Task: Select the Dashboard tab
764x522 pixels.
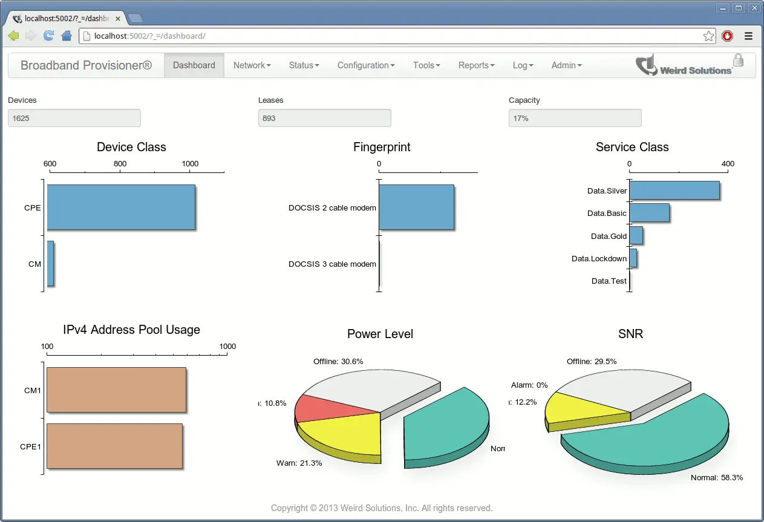Action: point(194,65)
